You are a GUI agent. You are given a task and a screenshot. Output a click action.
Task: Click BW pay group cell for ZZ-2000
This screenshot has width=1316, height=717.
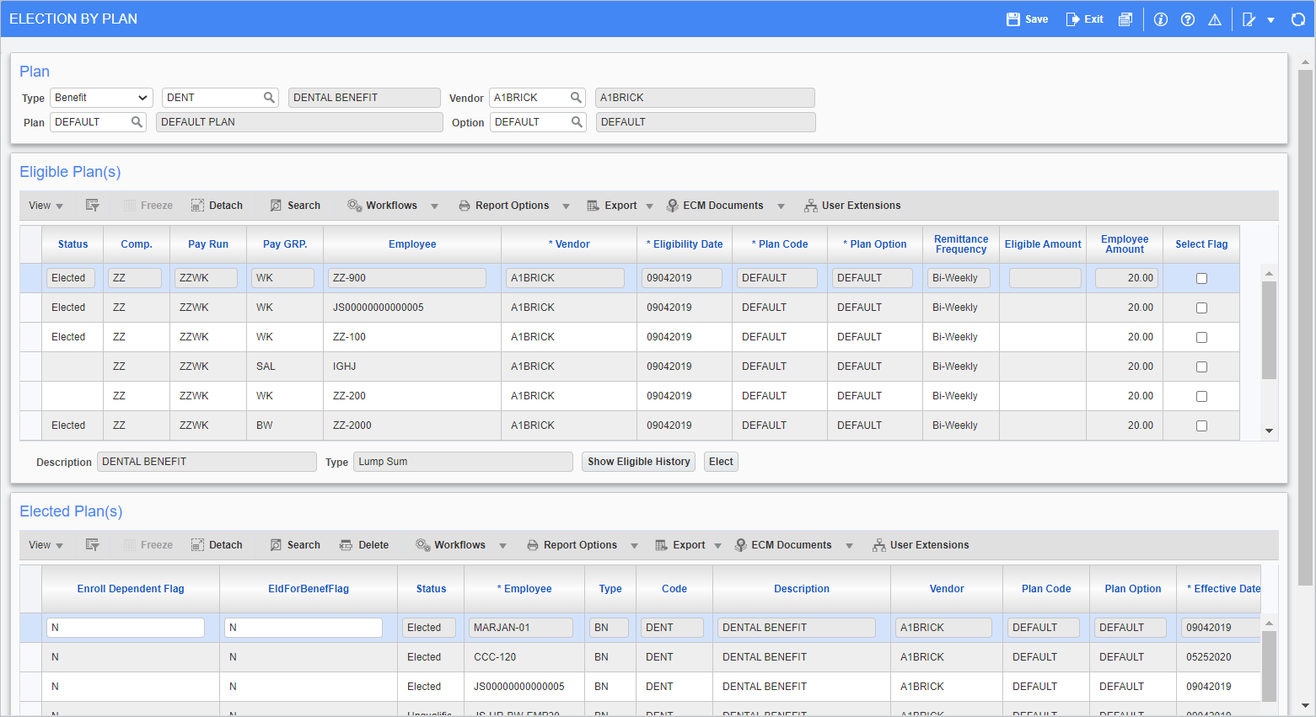pyautogui.click(x=285, y=425)
